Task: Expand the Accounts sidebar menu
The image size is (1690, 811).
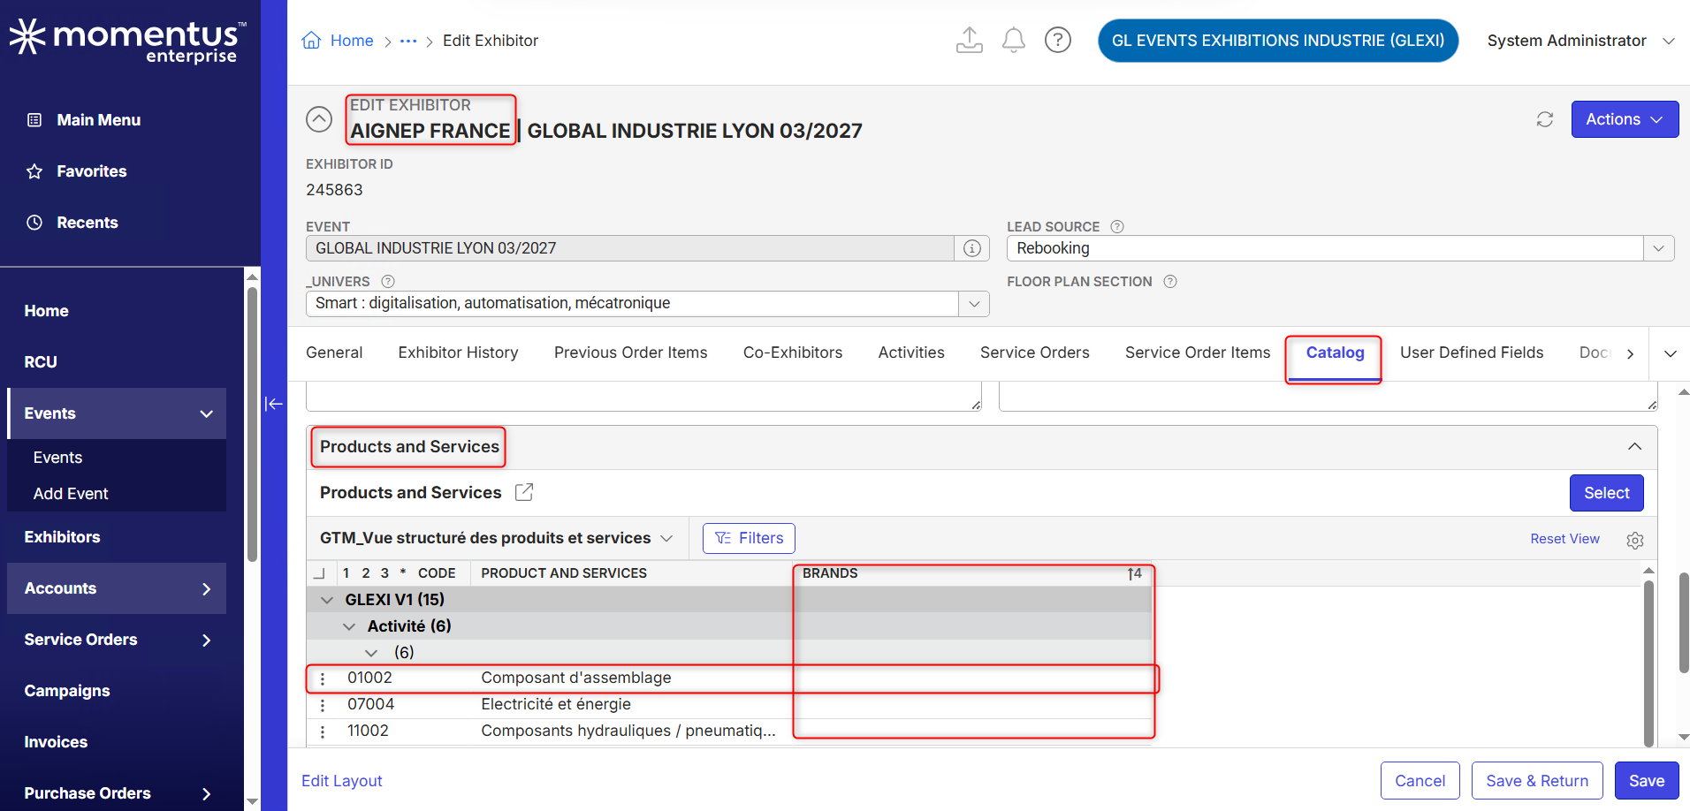Action: pyautogui.click(x=206, y=588)
